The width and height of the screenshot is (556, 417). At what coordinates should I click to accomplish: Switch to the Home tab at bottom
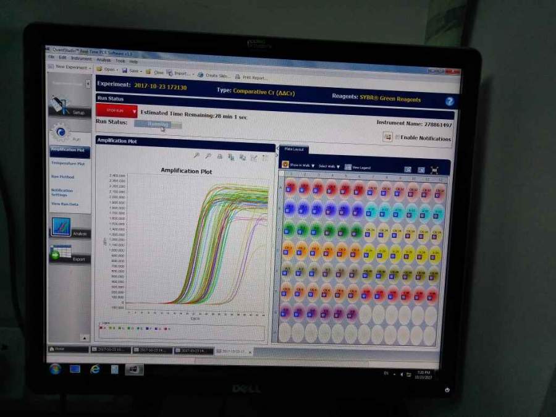point(68,349)
